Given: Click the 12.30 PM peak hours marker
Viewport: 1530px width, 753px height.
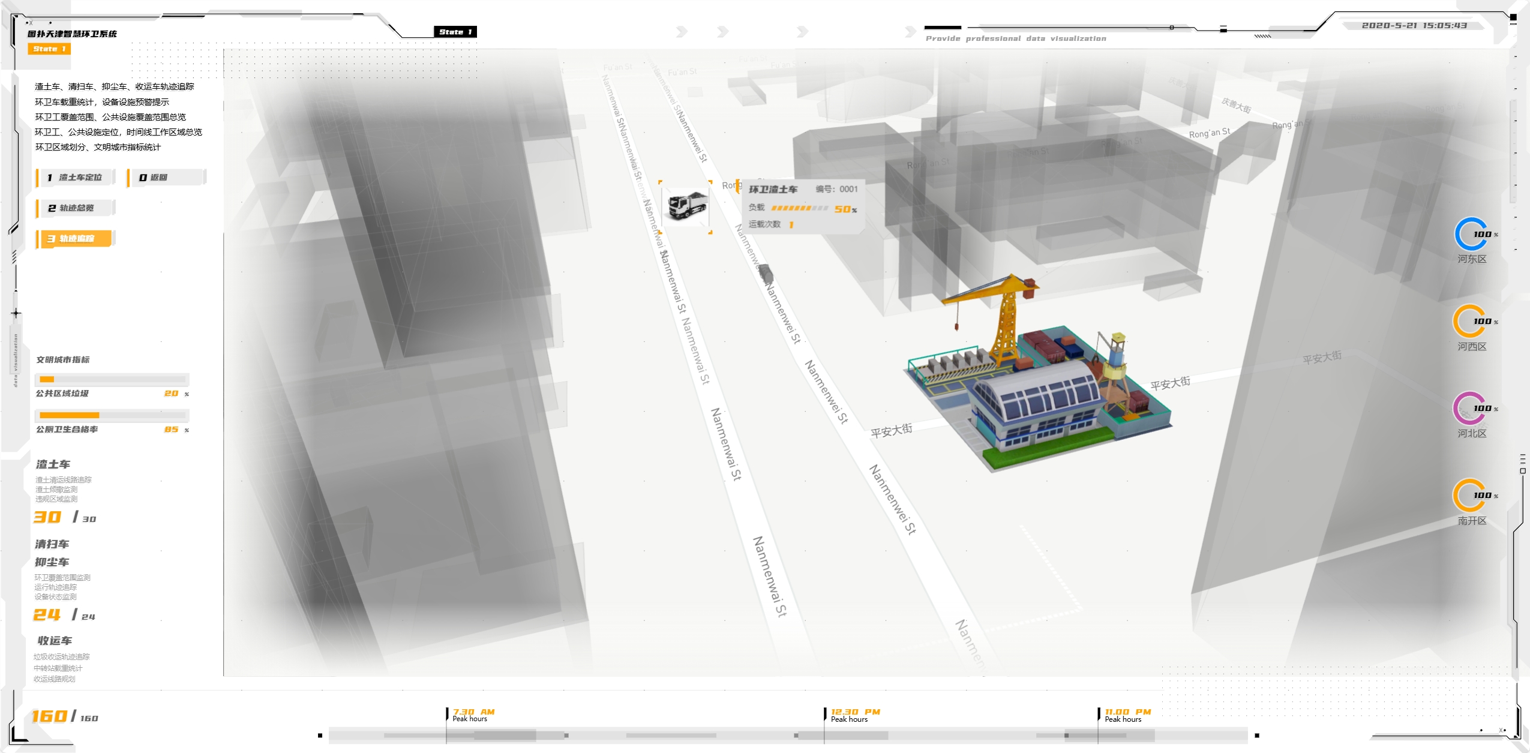Looking at the screenshot, I should 854,715.
